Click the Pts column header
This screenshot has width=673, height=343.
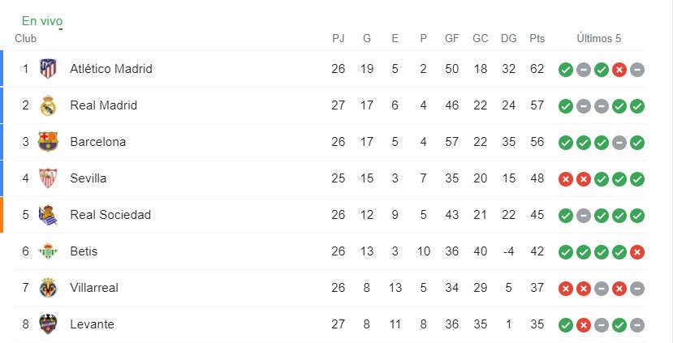click(x=537, y=39)
